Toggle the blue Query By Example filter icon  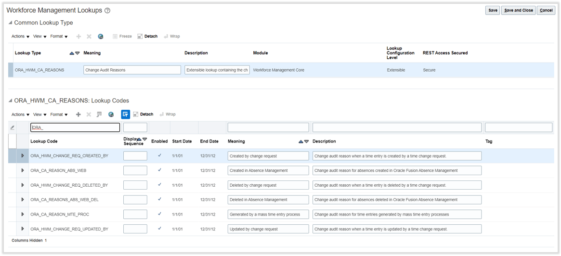126,115
